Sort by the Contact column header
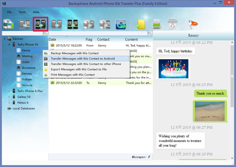Screen dimensions: 236x167 coord(103,40)
